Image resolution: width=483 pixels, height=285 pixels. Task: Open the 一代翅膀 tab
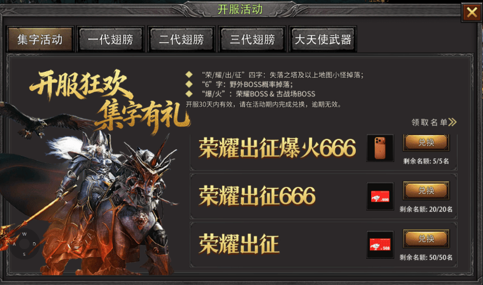click(x=111, y=39)
